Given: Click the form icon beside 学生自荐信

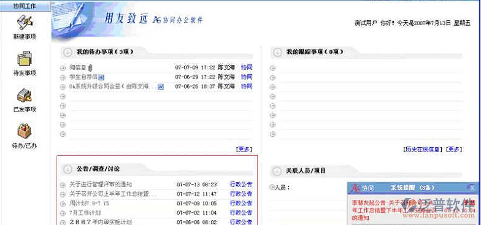Looking at the screenshot, I should 101,77.
